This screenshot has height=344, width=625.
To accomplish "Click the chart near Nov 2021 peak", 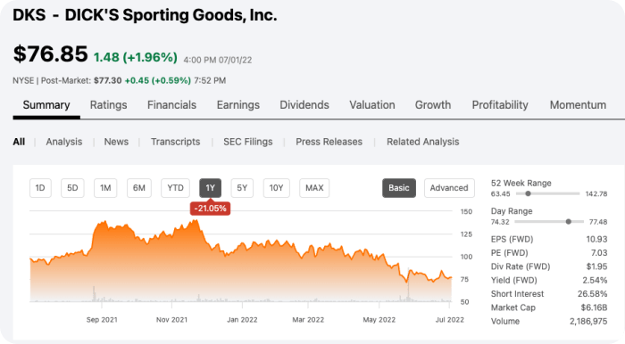I will coord(195,221).
